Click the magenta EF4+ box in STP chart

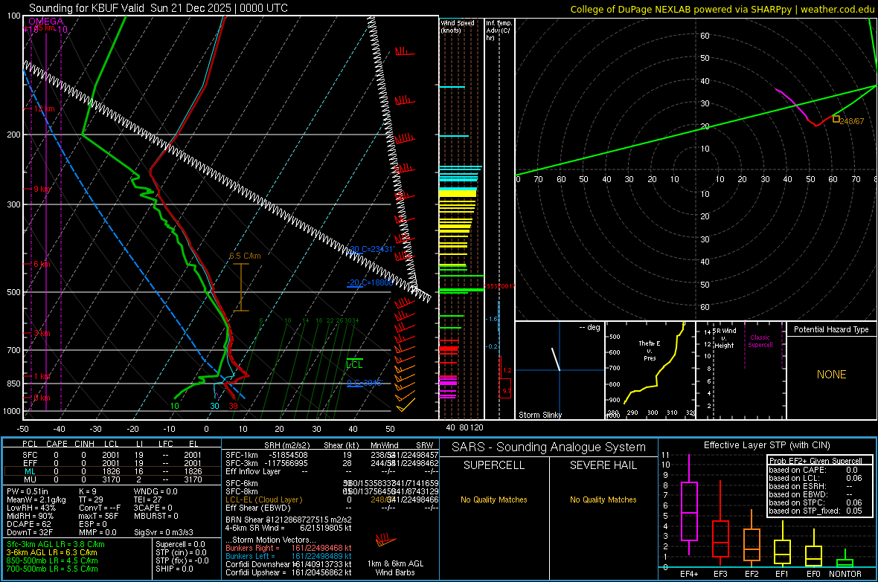tap(689, 511)
